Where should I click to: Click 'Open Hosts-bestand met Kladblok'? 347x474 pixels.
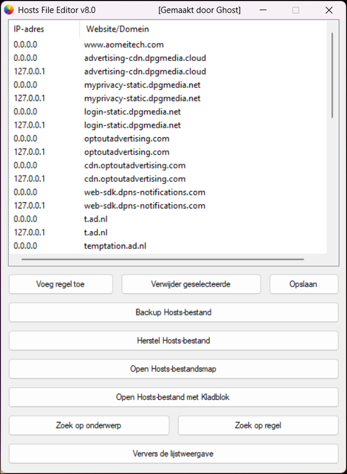[x=173, y=397]
